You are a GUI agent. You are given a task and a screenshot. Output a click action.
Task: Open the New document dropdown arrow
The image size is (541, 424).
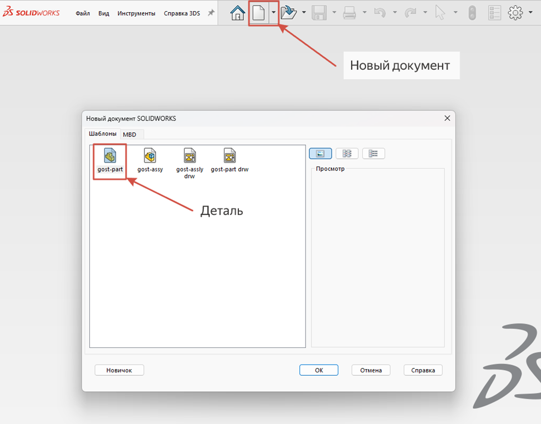(x=273, y=13)
